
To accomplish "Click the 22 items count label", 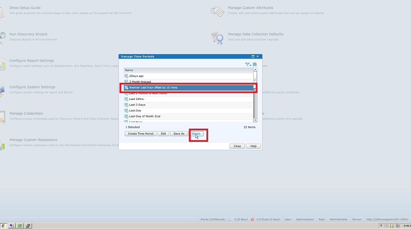I will [249, 127].
